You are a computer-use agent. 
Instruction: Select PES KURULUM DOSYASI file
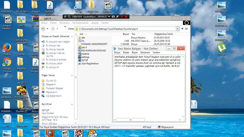(x=94, y=51)
